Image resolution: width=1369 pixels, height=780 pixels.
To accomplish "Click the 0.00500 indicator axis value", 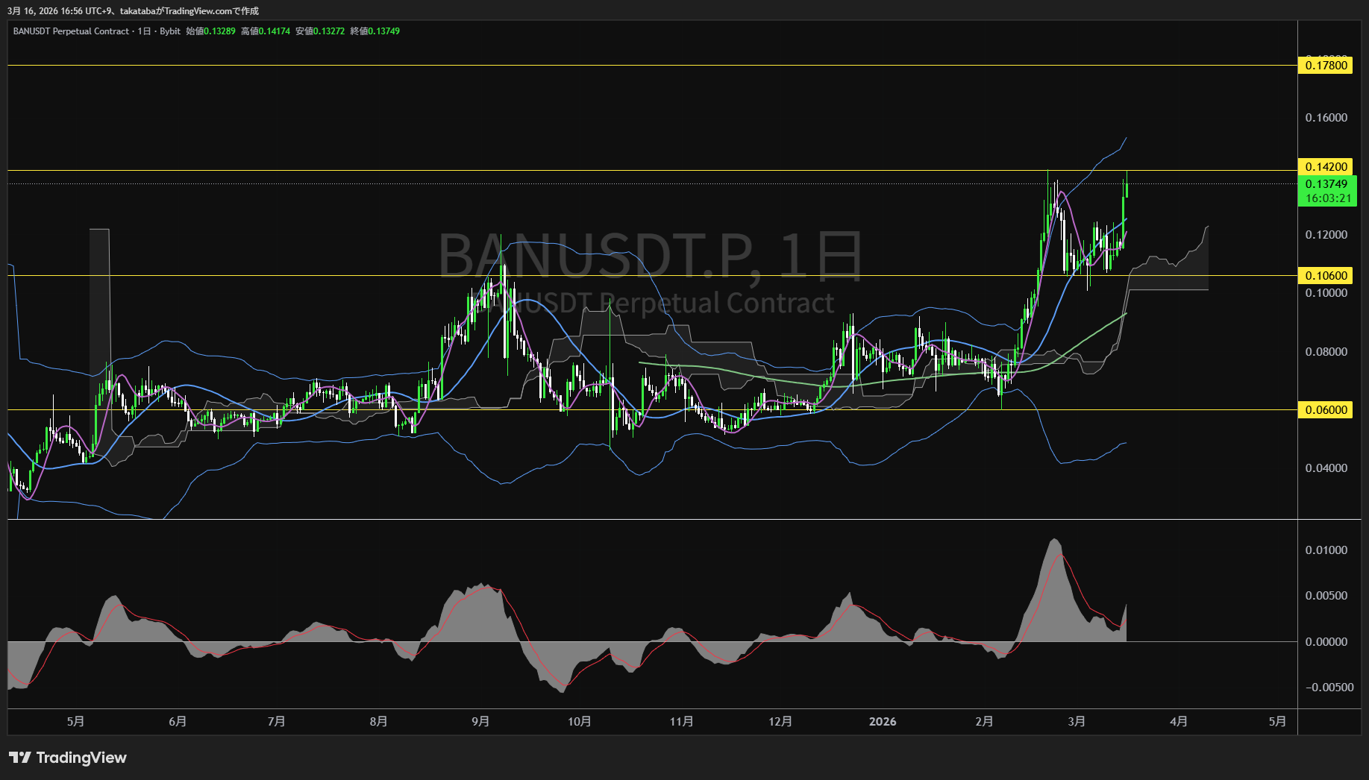I will (x=1326, y=596).
